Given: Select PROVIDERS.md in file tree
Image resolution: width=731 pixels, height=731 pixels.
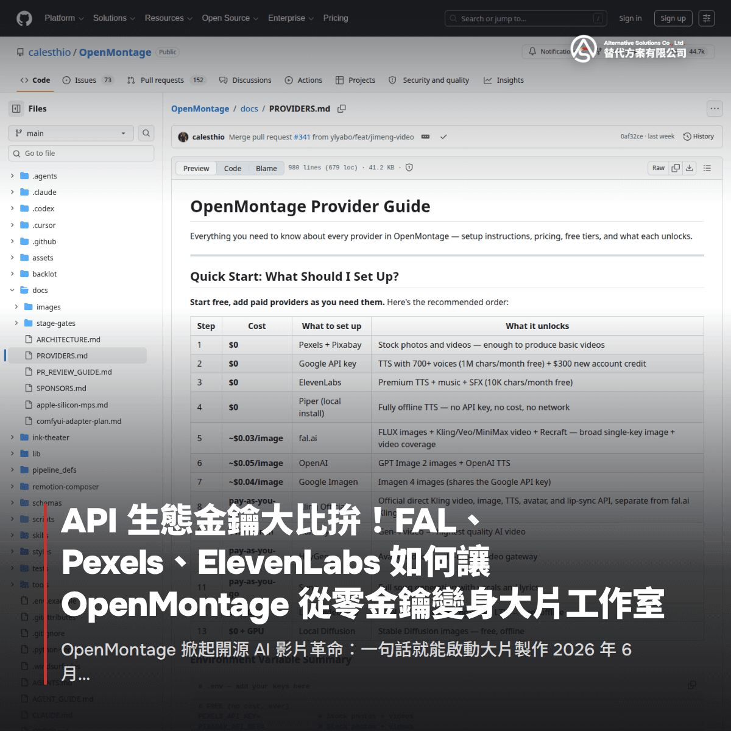Looking at the screenshot, I should (x=76, y=356).
